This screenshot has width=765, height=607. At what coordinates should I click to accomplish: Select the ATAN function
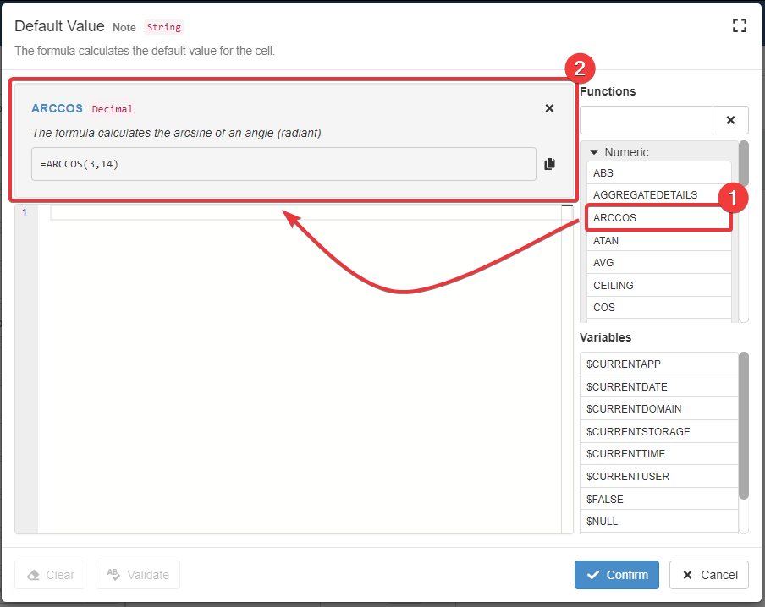point(658,241)
